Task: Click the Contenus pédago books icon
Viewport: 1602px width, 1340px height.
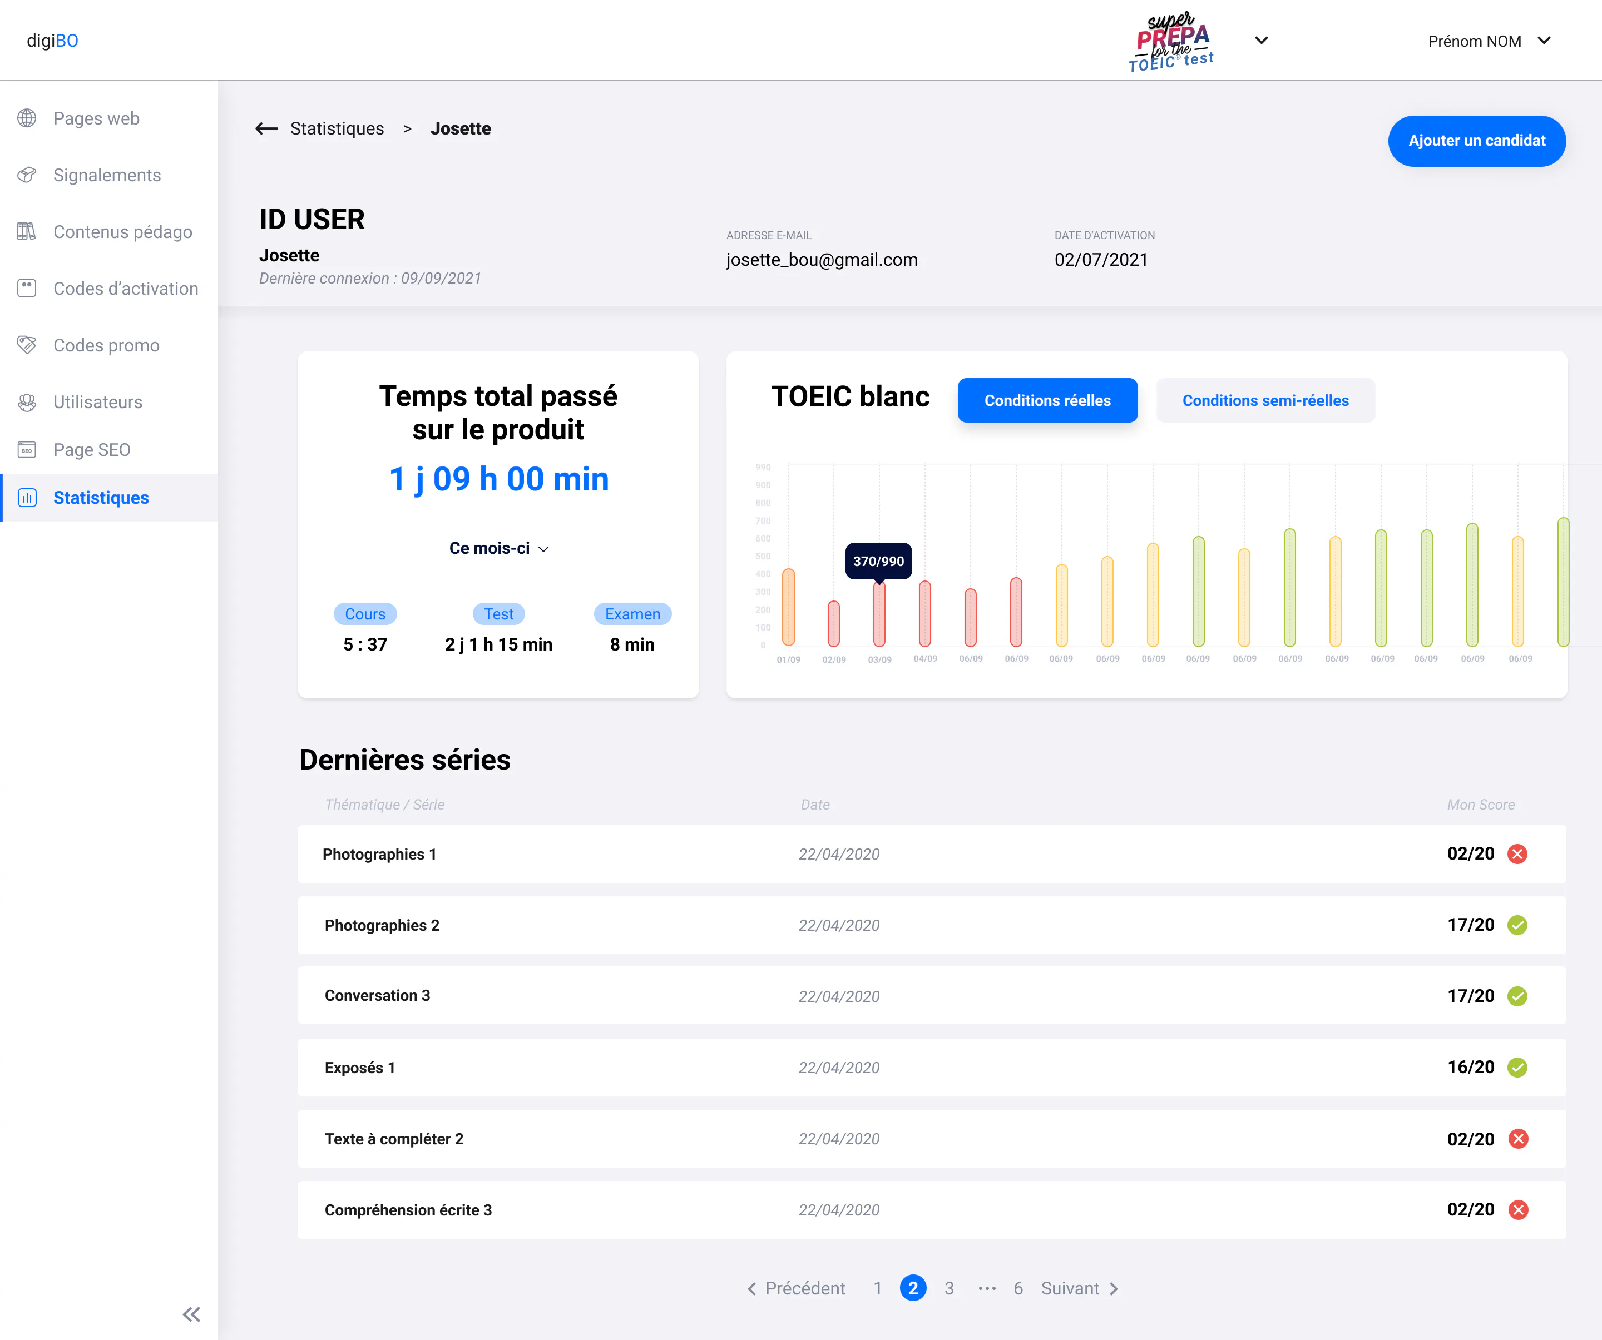Action: [x=27, y=231]
